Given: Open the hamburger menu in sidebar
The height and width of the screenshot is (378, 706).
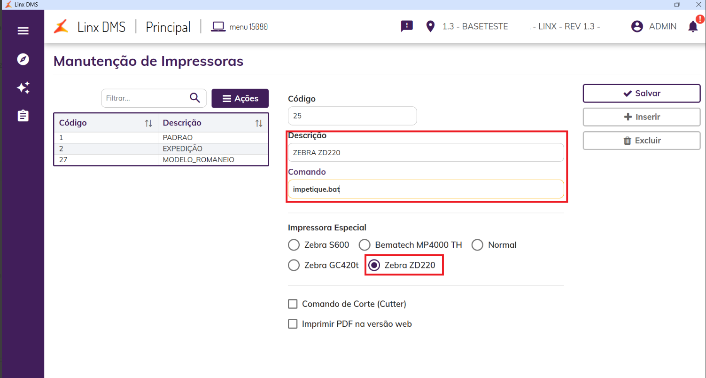Looking at the screenshot, I should (23, 31).
